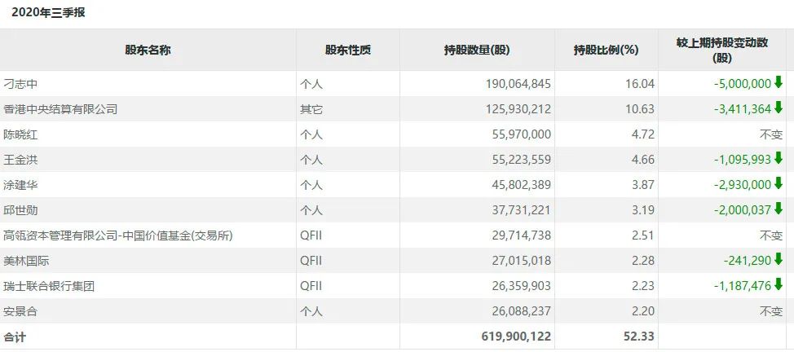The width and height of the screenshot is (794, 352).
Task: Click green down arrow beside -241,290
Action: [x=779, y=260]
